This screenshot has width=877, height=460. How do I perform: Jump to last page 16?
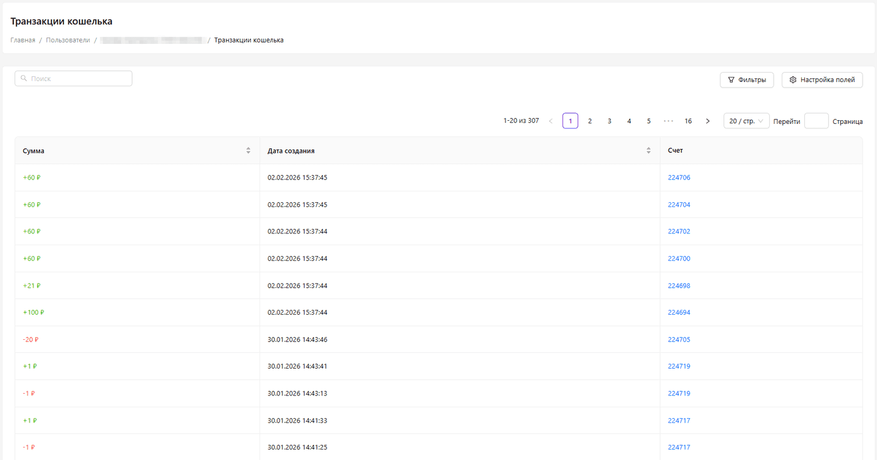point(688,121)
